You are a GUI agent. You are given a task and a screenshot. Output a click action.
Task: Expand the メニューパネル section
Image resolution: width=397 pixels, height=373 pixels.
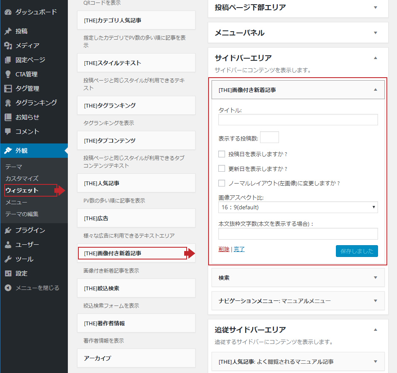click(376, 32)
